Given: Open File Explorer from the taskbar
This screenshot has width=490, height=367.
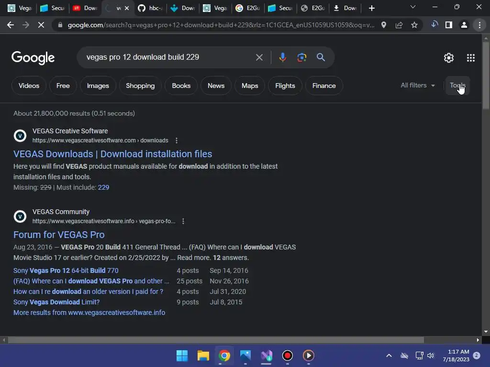Looking at the screenshot, I should (203, 356).
